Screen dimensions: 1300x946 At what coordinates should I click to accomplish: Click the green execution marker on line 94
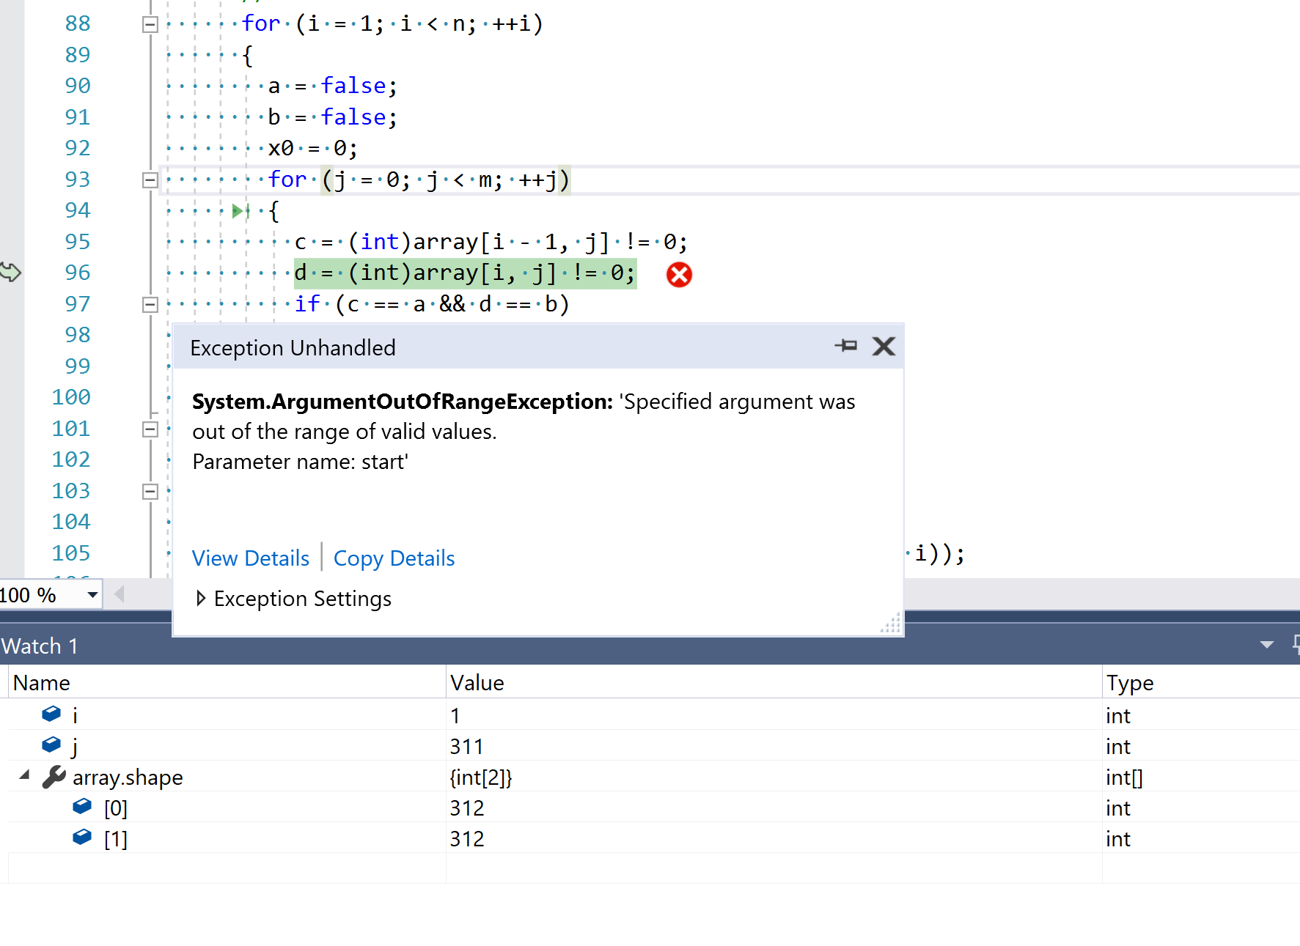click(239, 211)
